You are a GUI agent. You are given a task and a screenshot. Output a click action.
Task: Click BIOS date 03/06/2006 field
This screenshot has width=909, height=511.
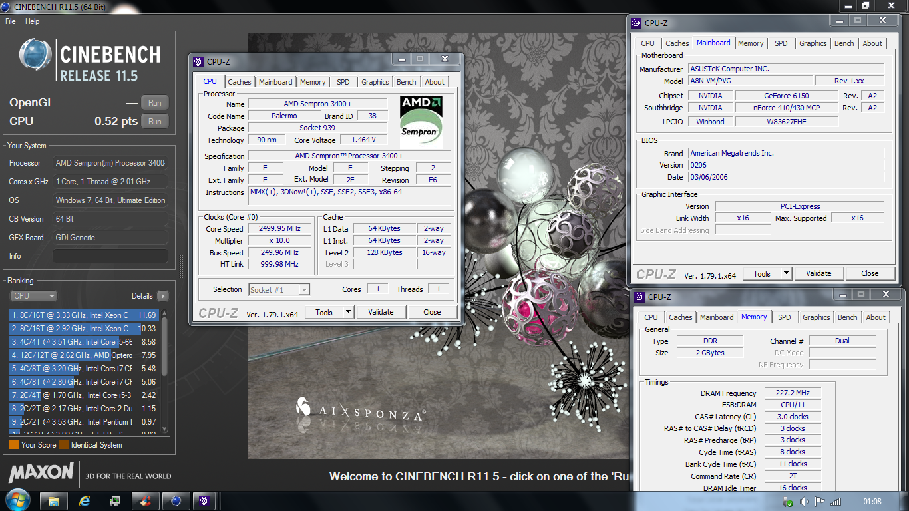click(x=786, y=177)
